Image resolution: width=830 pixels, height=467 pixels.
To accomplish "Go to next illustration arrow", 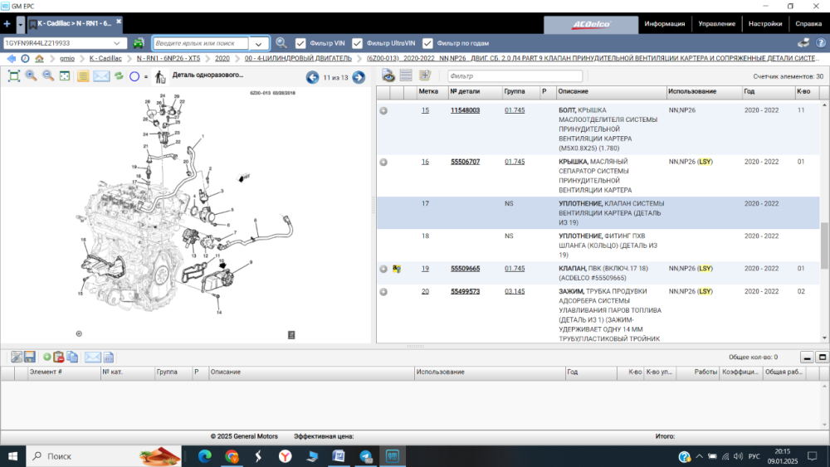I will pos(359,77).
